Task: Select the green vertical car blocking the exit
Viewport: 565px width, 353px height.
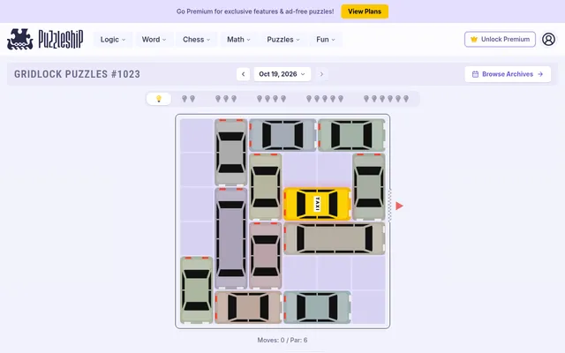Action: coord(369,186)
